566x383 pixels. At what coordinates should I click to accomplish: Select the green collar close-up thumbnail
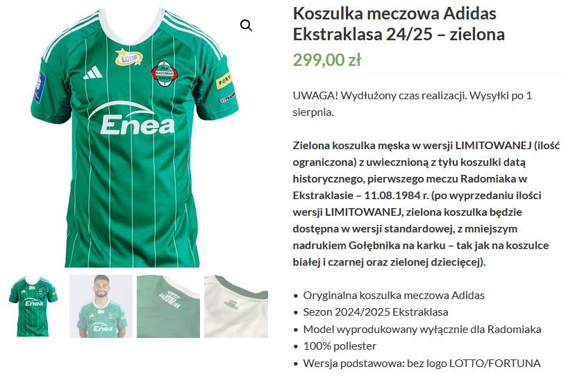click(168, 306)
